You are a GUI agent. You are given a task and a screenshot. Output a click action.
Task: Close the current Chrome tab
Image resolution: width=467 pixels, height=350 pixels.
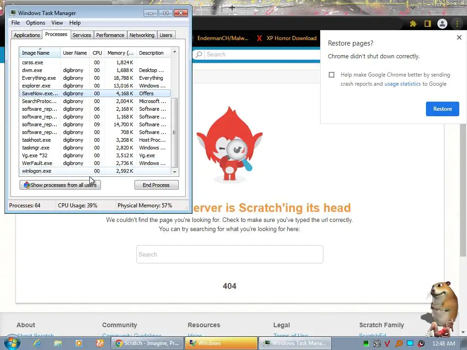(215, 7)
